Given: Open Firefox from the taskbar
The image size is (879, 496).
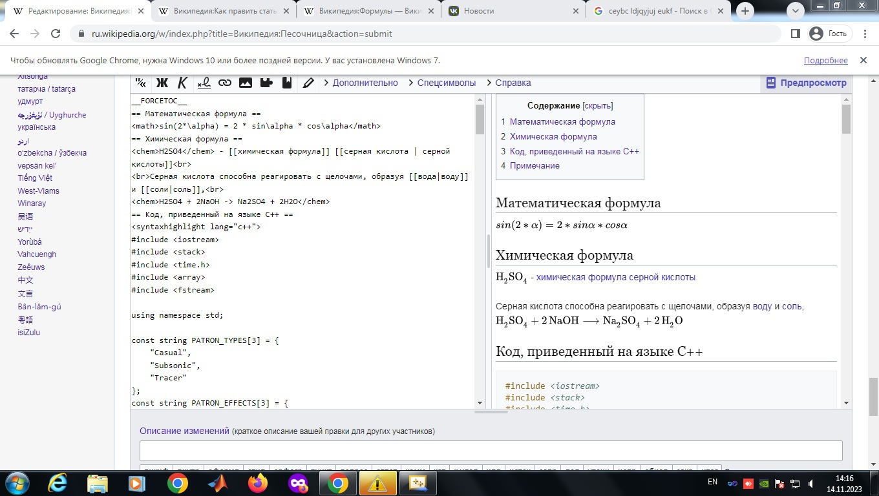Looking at the screenshot, I should [x=258, y=483].
